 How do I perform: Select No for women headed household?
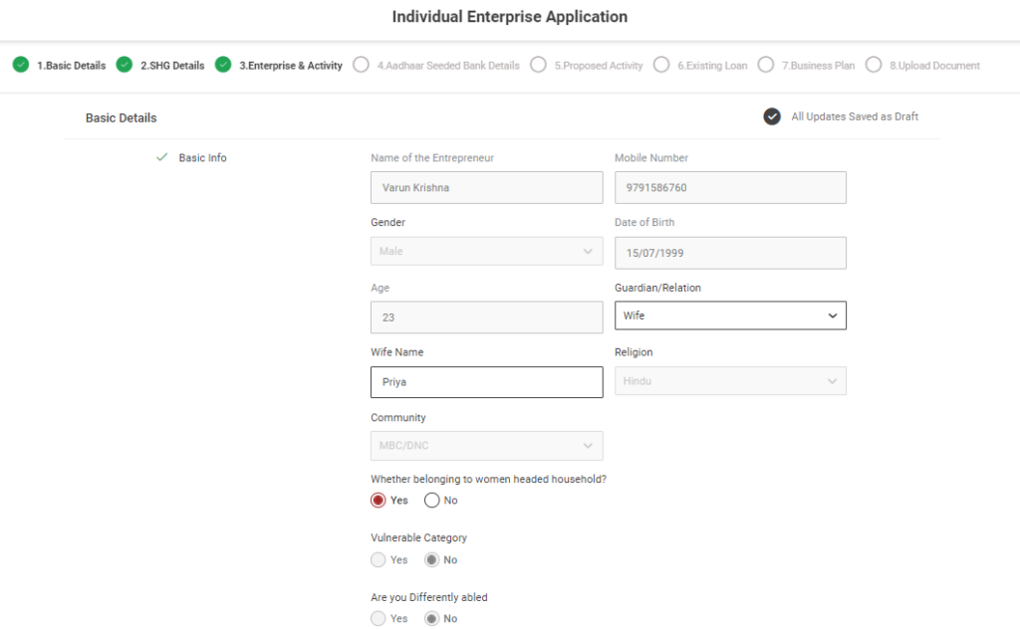tap(432, 500)
